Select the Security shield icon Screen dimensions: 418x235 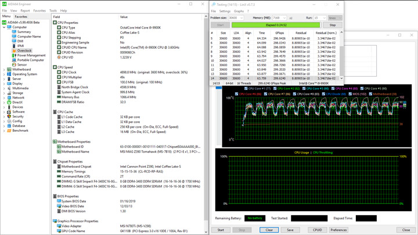(x=9, y=117)
